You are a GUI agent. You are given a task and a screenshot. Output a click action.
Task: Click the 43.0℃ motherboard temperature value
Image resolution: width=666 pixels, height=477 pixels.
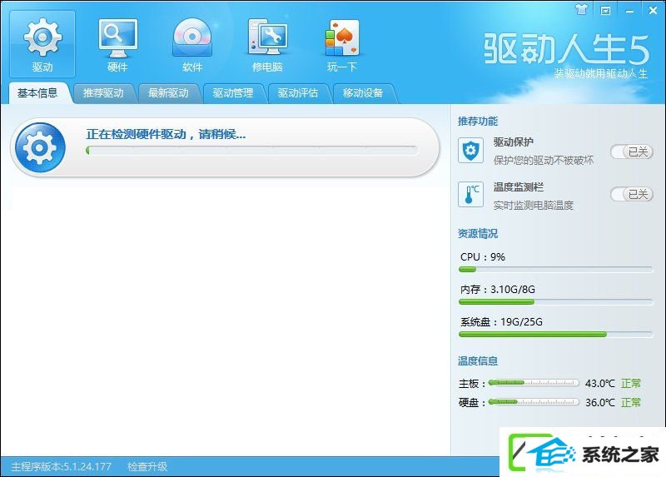click(599, 383)
